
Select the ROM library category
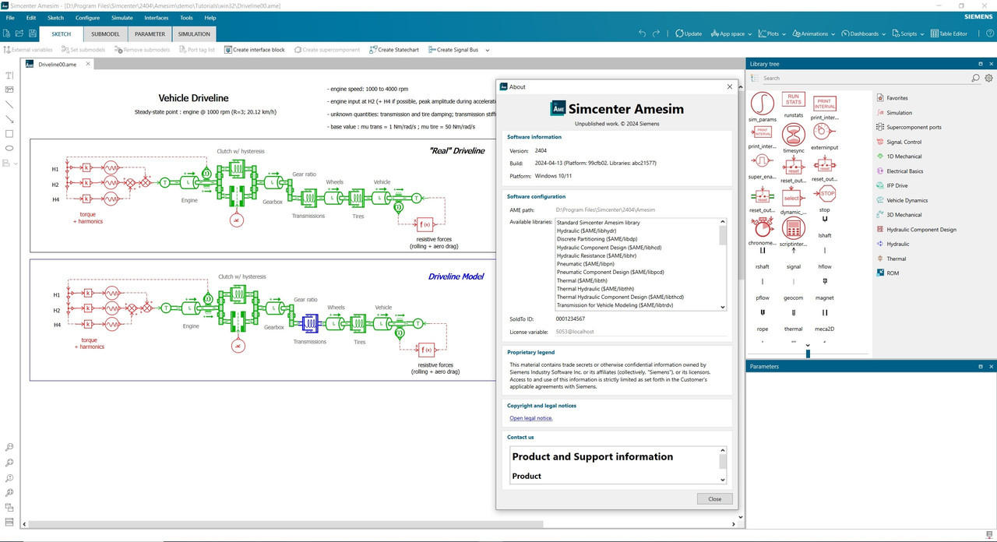tap(893, 273)
